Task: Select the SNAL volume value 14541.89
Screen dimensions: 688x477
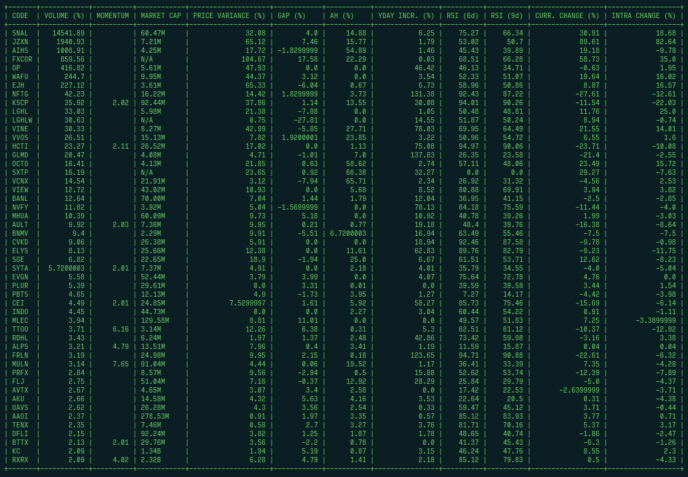Action: coord(68,33)
